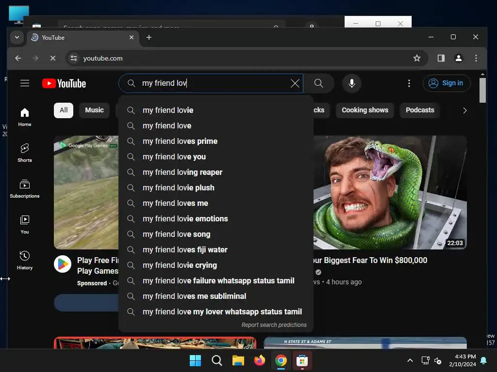This screenshot has width=497, height=372.
Task: Go to Home in the sidebar
Action: [25, 117]
